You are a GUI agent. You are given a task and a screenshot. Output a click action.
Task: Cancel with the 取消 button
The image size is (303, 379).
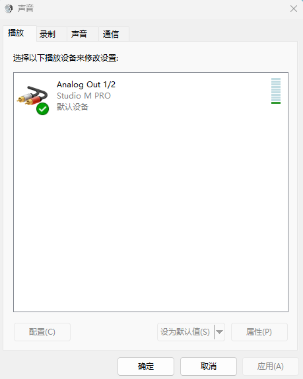tap(209, 366)
